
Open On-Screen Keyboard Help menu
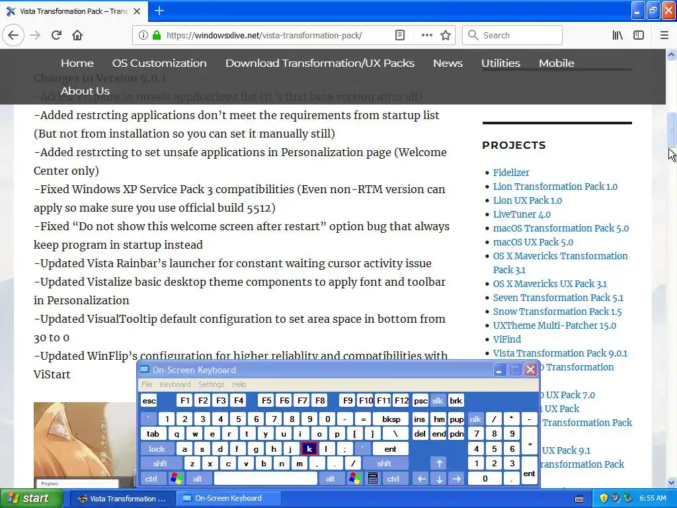point(239,384)
